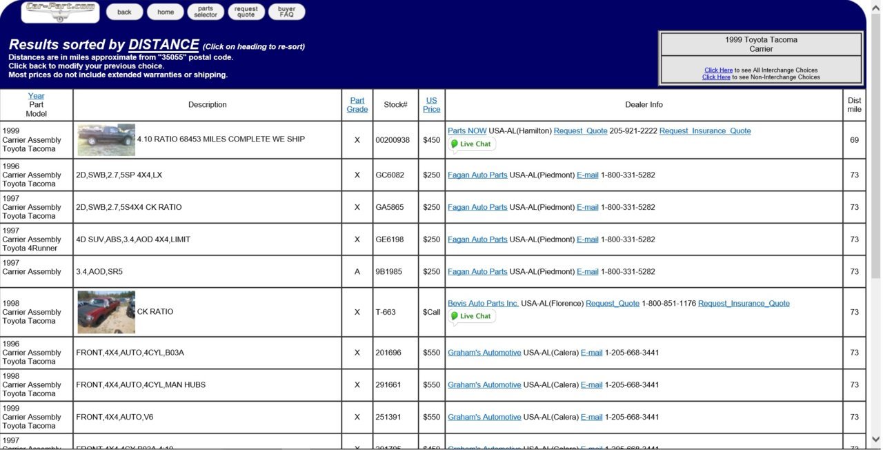Click the 'Stock#' column header
Image resolution: width=883 pixels, height=450 pixels.
(396, 105)
